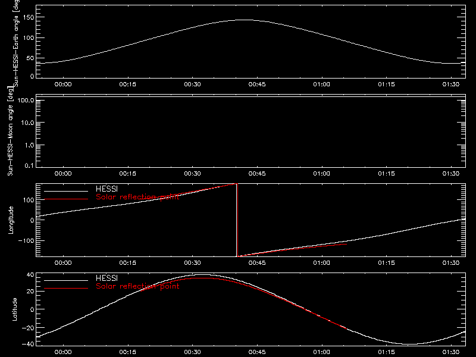Click the 20 tick on the Latitude axis
Viewport: 476px width, 357px height.
point(30,291)
